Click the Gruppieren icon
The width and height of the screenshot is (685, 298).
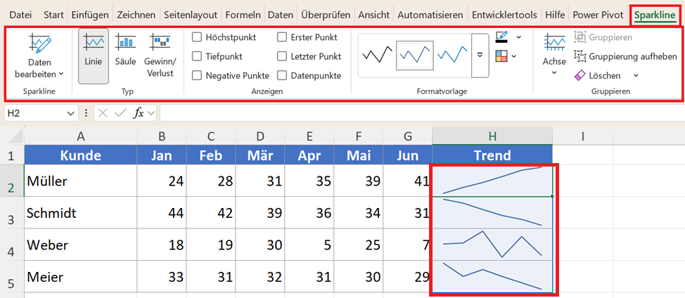pos(580,37)
